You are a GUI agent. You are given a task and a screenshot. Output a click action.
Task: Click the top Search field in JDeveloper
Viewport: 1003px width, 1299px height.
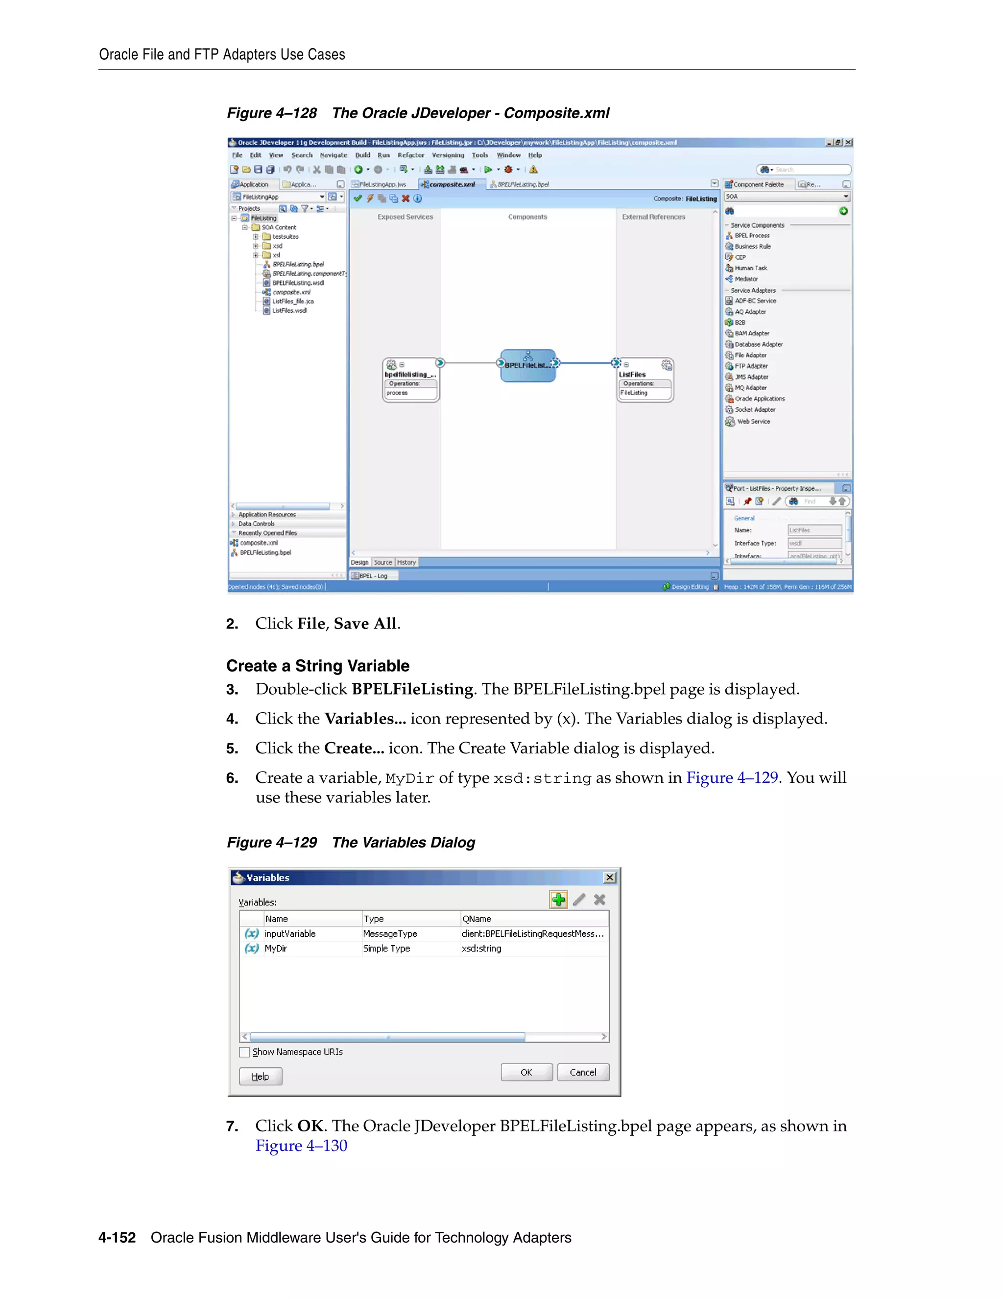(x=804, y=170)
